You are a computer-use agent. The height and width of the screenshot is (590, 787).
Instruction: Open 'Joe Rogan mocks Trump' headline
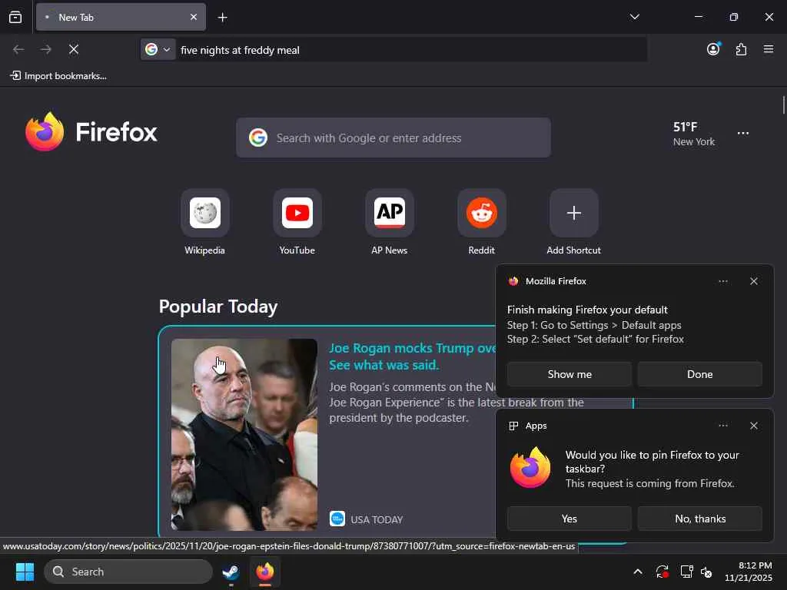coord(412,356)
